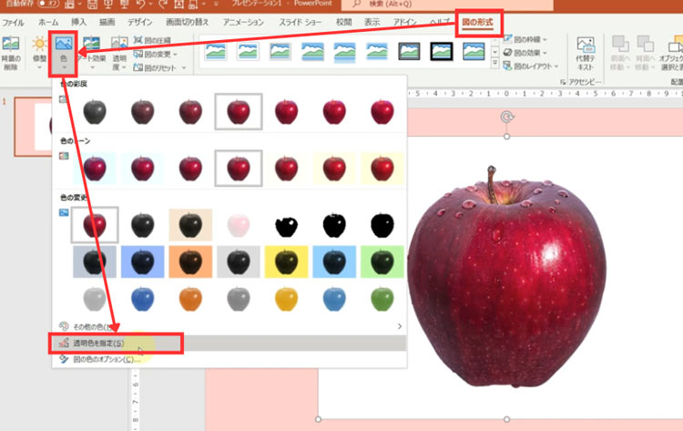This screenshot has width=683, height=431.
Task: Click the save icon in the title bar
Action: tap(92, 5)
